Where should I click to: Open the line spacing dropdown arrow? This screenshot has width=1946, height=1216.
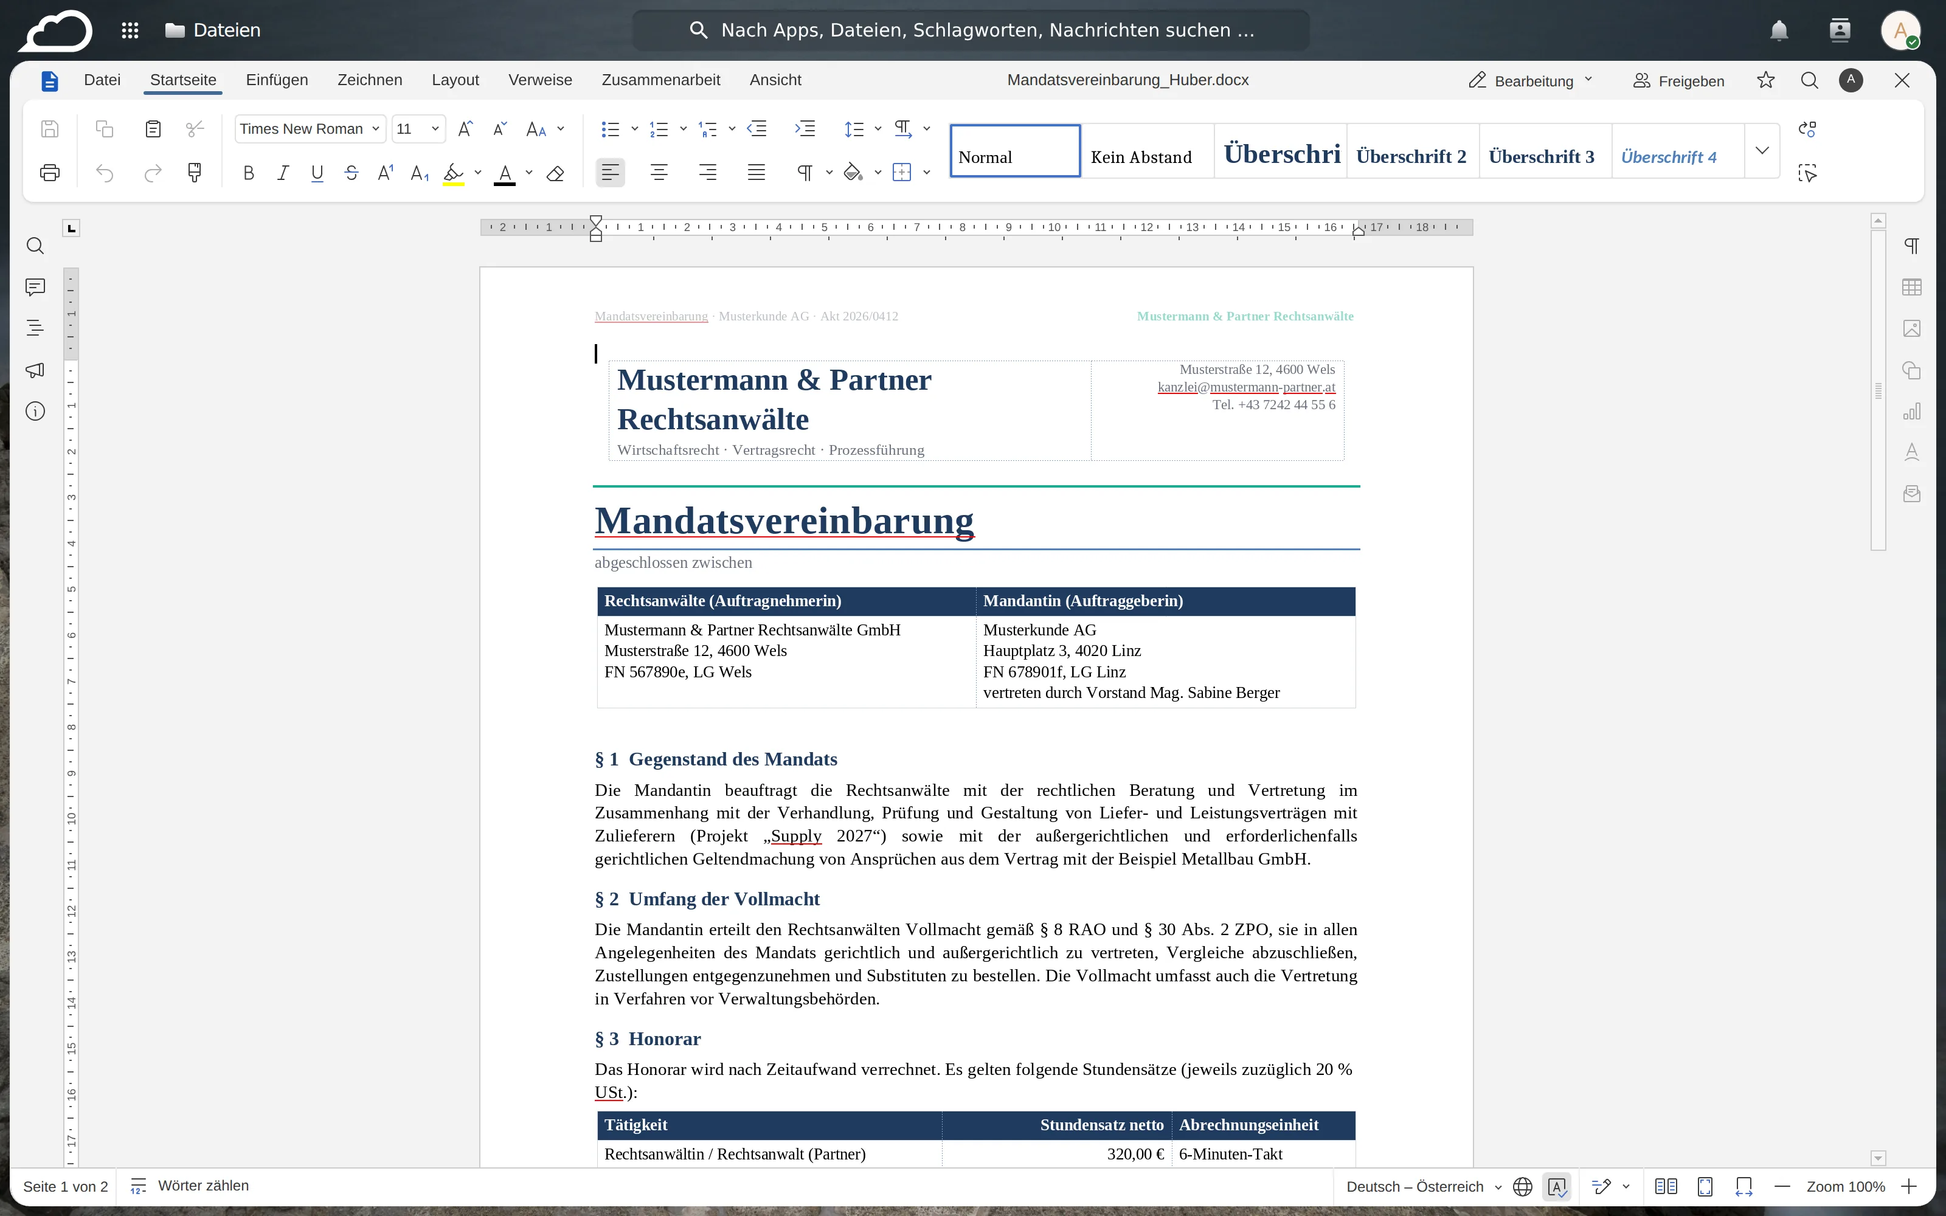click(x=878, y=129)
